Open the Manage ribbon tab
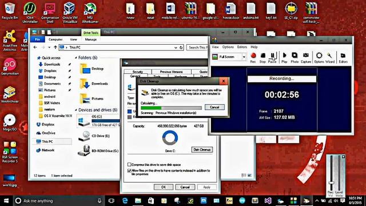 click(91, 39)
